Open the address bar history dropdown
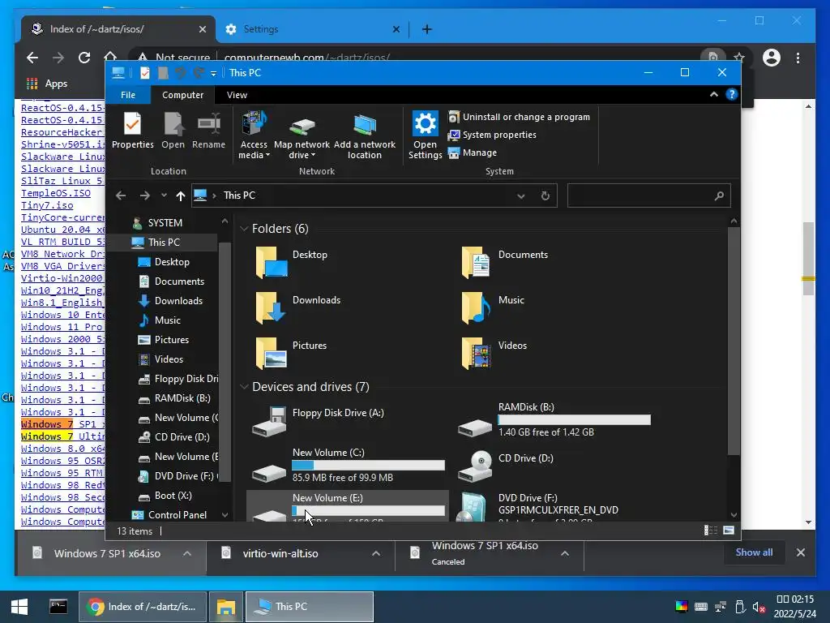 coord(521,196)
